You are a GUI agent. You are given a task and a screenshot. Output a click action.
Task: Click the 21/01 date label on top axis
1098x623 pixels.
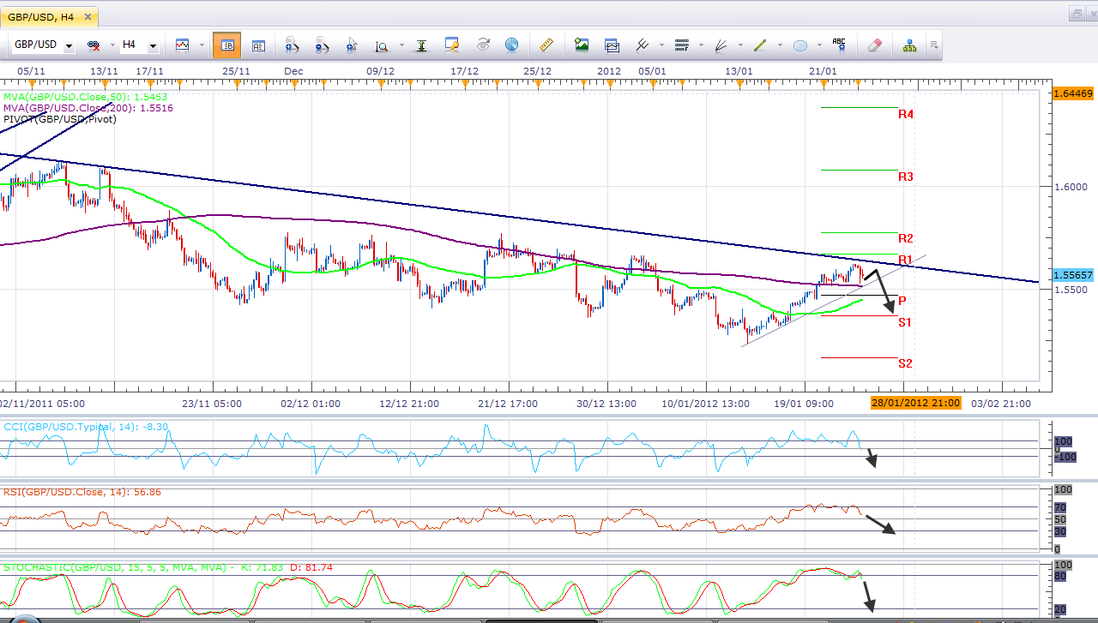click(x=823, y=70)
